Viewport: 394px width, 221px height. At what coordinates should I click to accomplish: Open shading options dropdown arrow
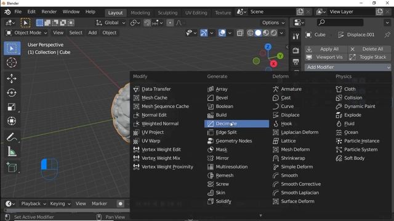click(x=282, y=33)
